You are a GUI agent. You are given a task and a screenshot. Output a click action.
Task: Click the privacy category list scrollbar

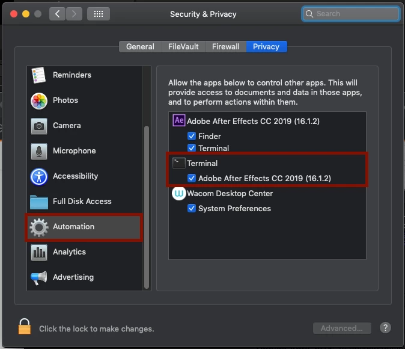147,207
